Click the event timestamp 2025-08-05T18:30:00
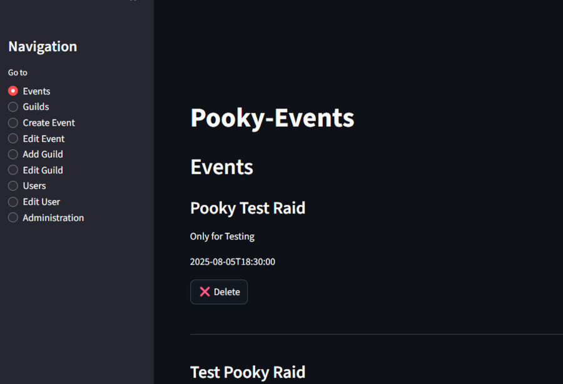Image resolution: width=563 pixels, height=384 pixels. click(233, 262)
